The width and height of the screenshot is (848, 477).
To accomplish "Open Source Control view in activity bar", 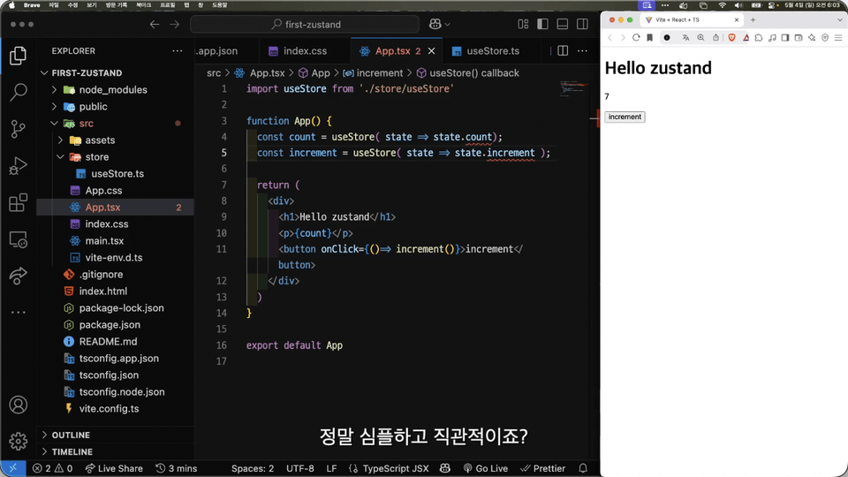I will coord(18,129).
